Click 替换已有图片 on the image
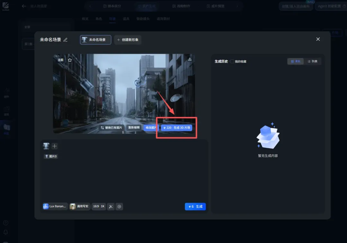Viewport: 347px width, 243px height. [x=111, y=128]
